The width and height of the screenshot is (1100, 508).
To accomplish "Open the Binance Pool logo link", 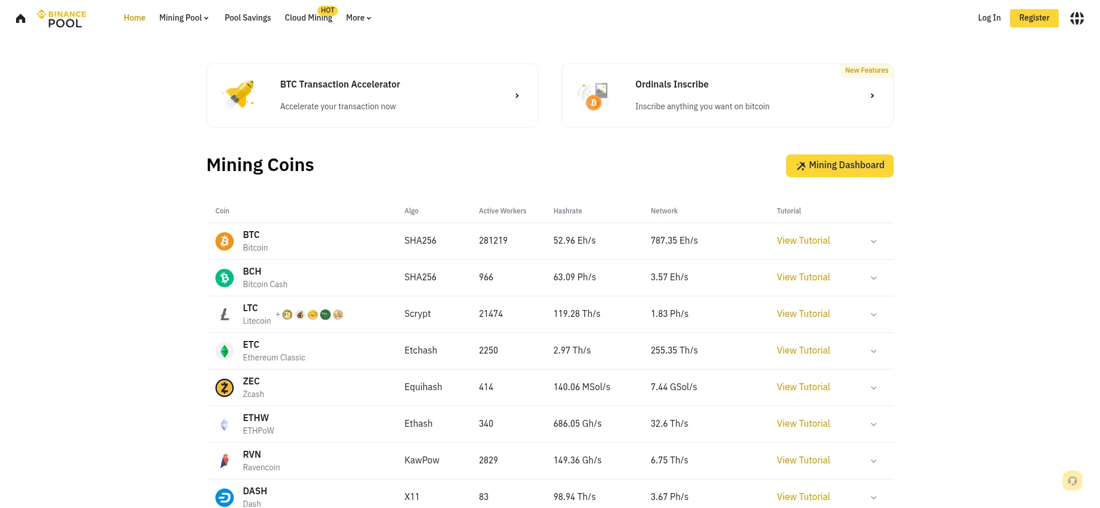I will click(62, 18).
